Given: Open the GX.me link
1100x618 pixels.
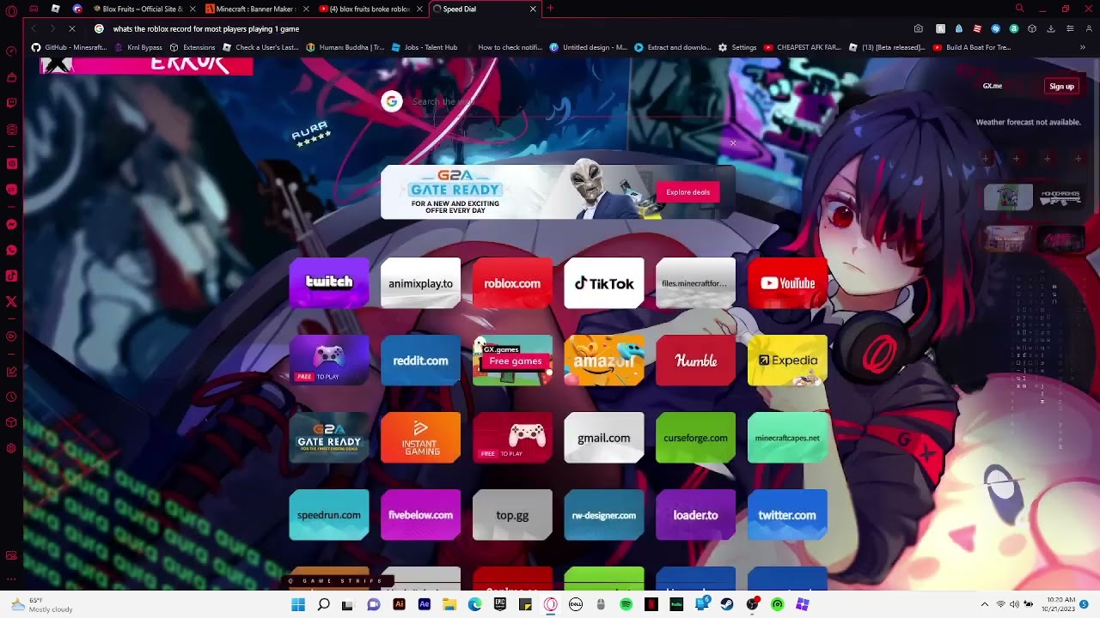Looking at the screenshot, I should (x=992, y=86).
